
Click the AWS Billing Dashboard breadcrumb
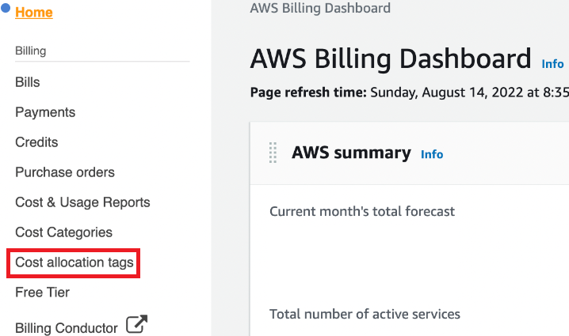pyautogui.click(x=319, y=9)
